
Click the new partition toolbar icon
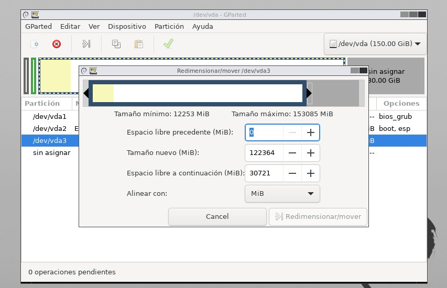coord(34,44)
